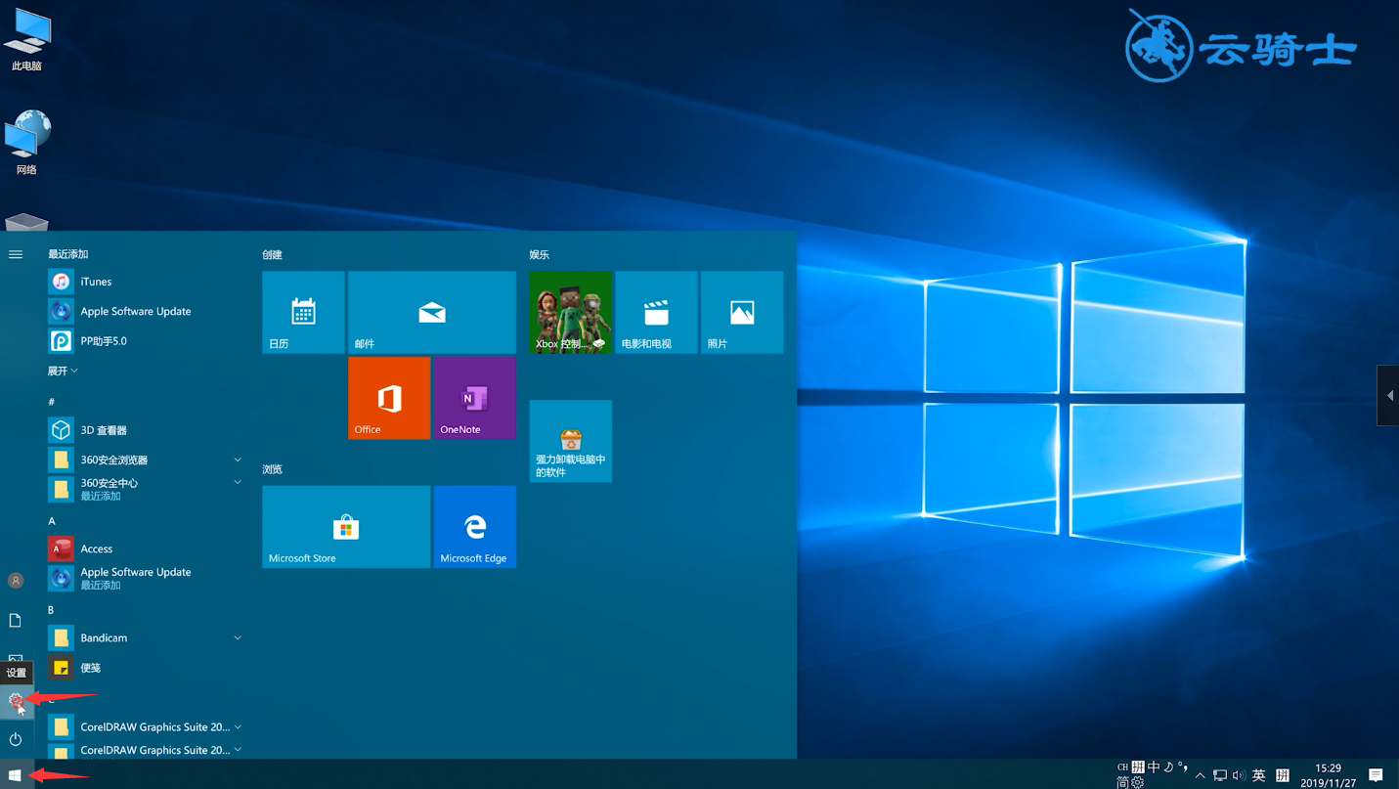Open the 强力卸载电脑中的软件 tile

tap(571, 441)
